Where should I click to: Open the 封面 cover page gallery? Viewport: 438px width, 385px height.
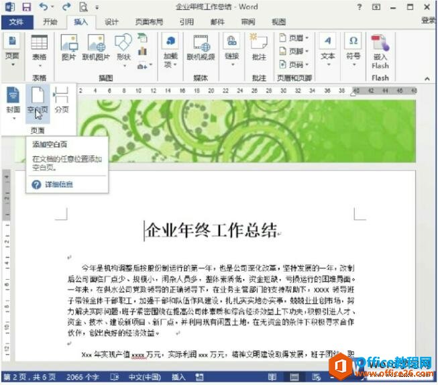13,103
